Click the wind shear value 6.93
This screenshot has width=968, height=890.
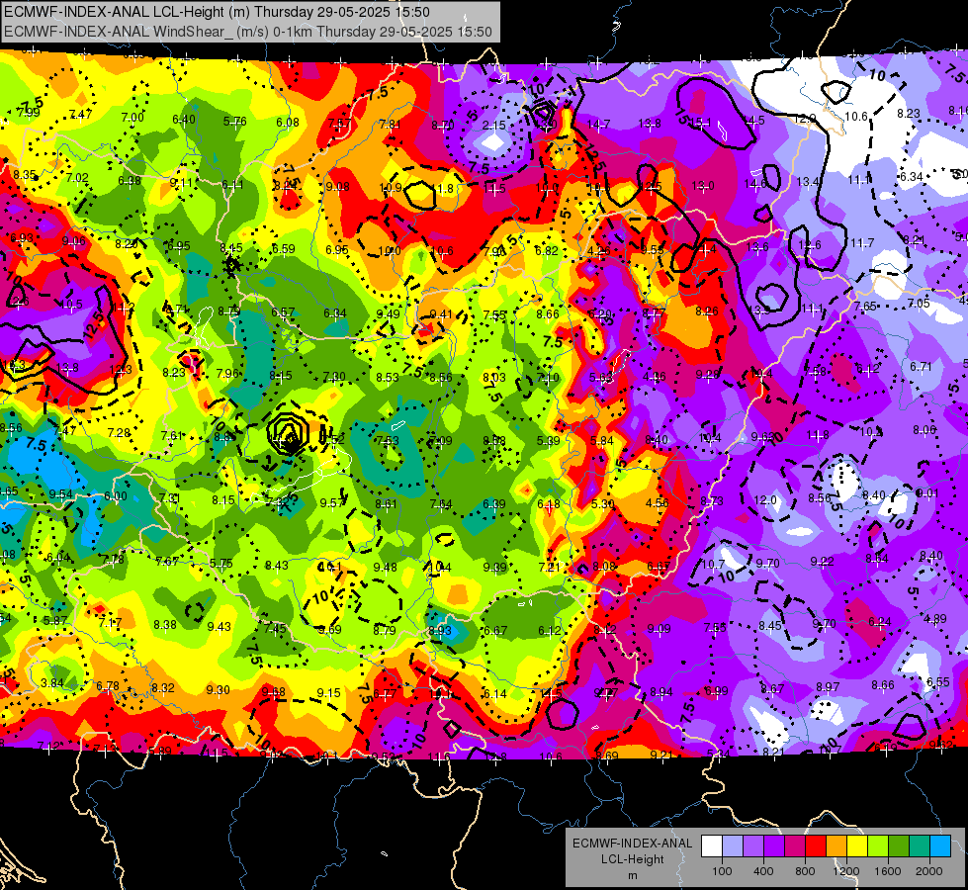[22, 237]
